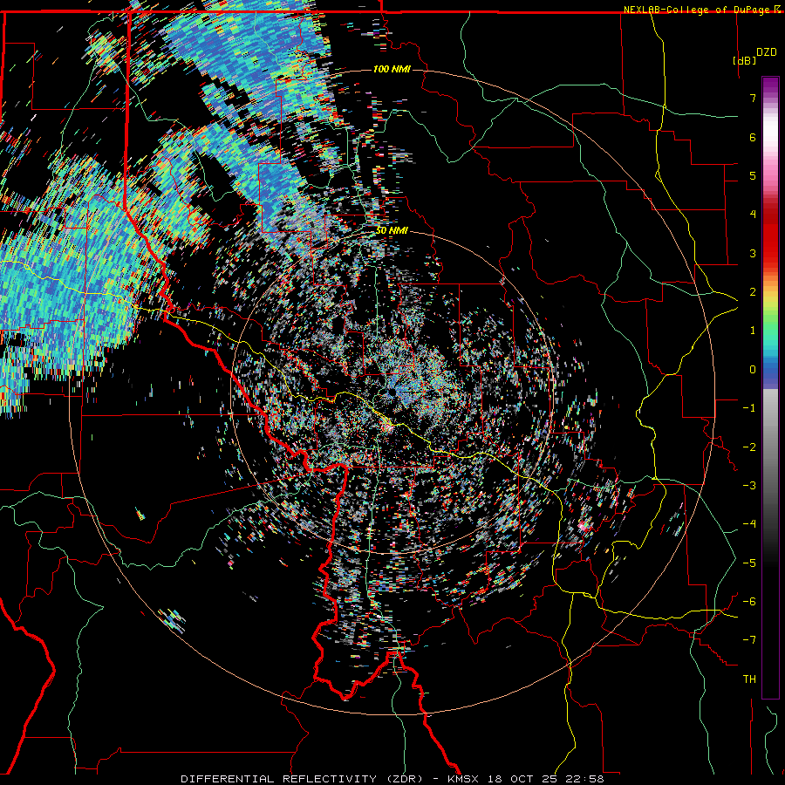
Task: Click the 100 NMI range ring label
Action: point(392,69)
